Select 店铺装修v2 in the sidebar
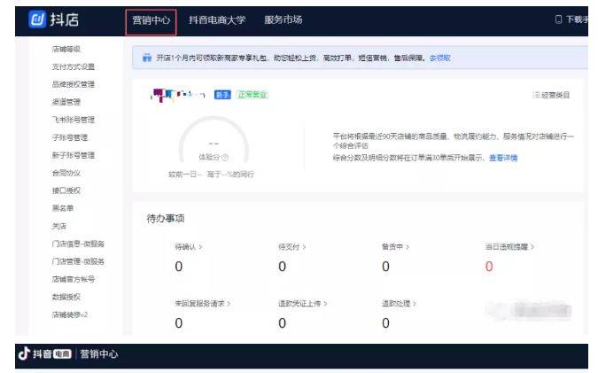This screenshot has height=373, width=598. tap(70, 315)
